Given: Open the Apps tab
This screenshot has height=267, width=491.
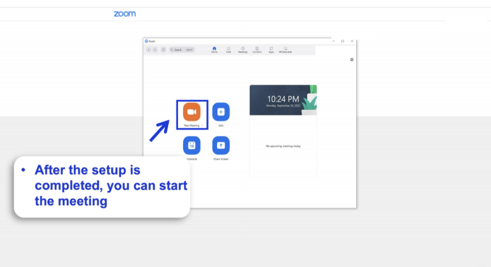Looking at the screenshot, I should click(x=271, y=50).
